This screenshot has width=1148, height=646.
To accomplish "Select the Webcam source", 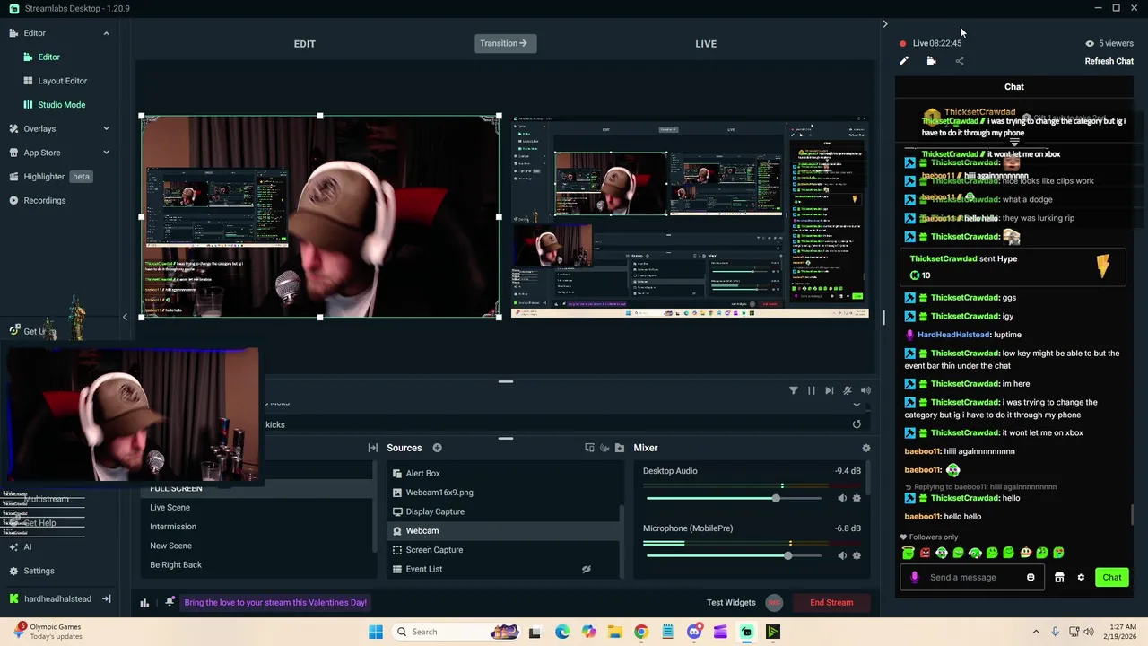I will pyautogui.click(x=504, y=530).
